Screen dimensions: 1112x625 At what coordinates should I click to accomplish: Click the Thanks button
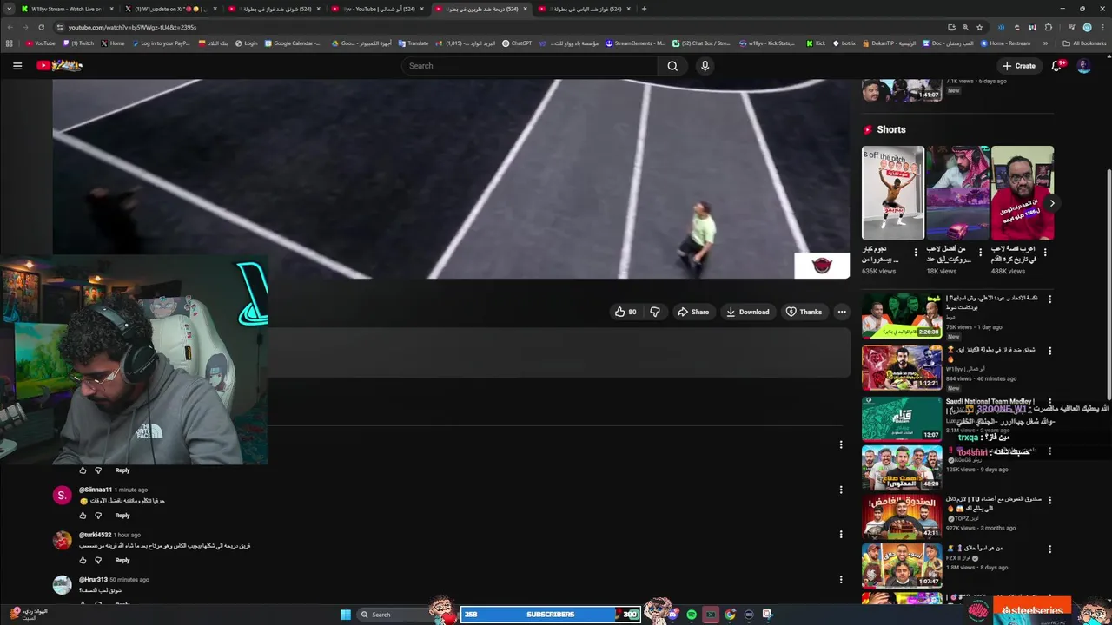(804, 312)
